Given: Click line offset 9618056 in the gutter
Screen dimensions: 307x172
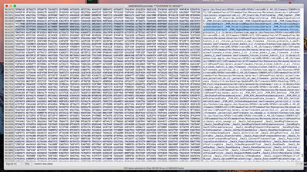Looking at the screenshot, I should pyautogui.click(x=9, y=110).
